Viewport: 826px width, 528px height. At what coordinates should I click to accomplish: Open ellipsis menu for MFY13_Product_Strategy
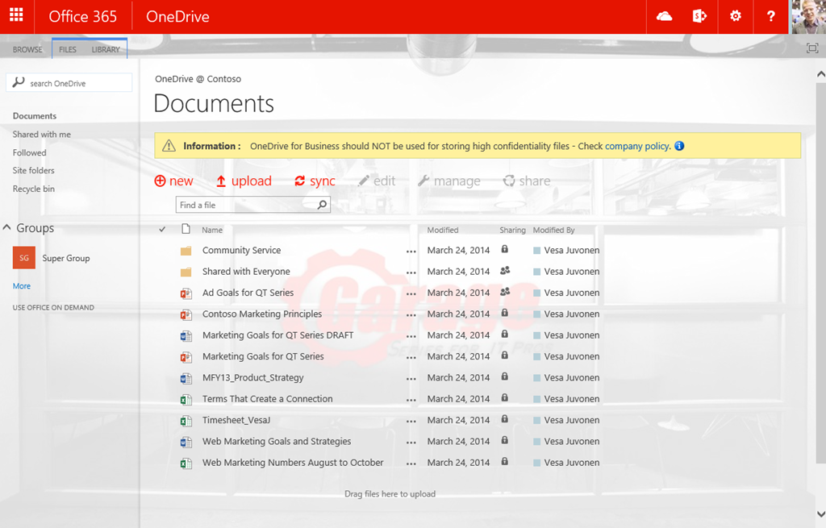coord(411,378)
